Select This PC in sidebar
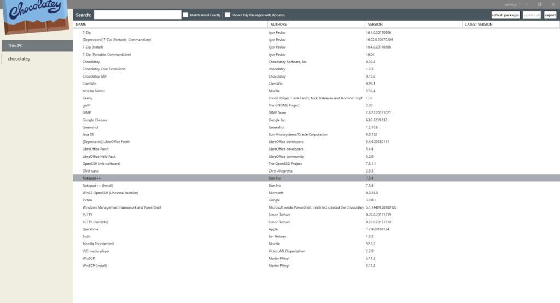This screenshot has width=560, height=303. (38, 46)
